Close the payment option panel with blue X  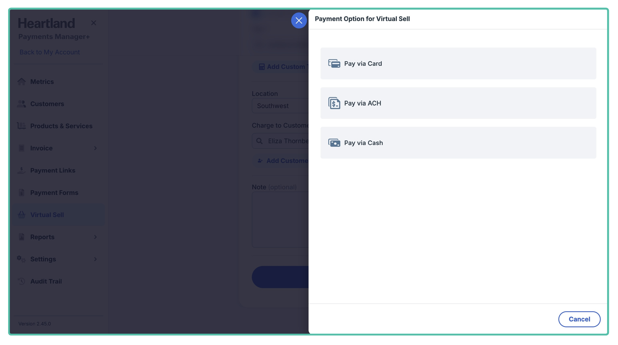[x=299, y=20]
